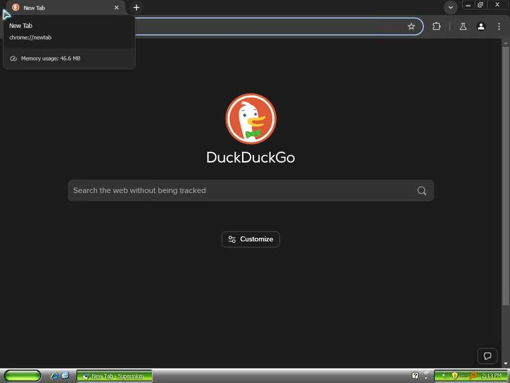This screenshot has height=383, width=510.
Task: Select the New Tab tab
Action: [x=66, y=7]
